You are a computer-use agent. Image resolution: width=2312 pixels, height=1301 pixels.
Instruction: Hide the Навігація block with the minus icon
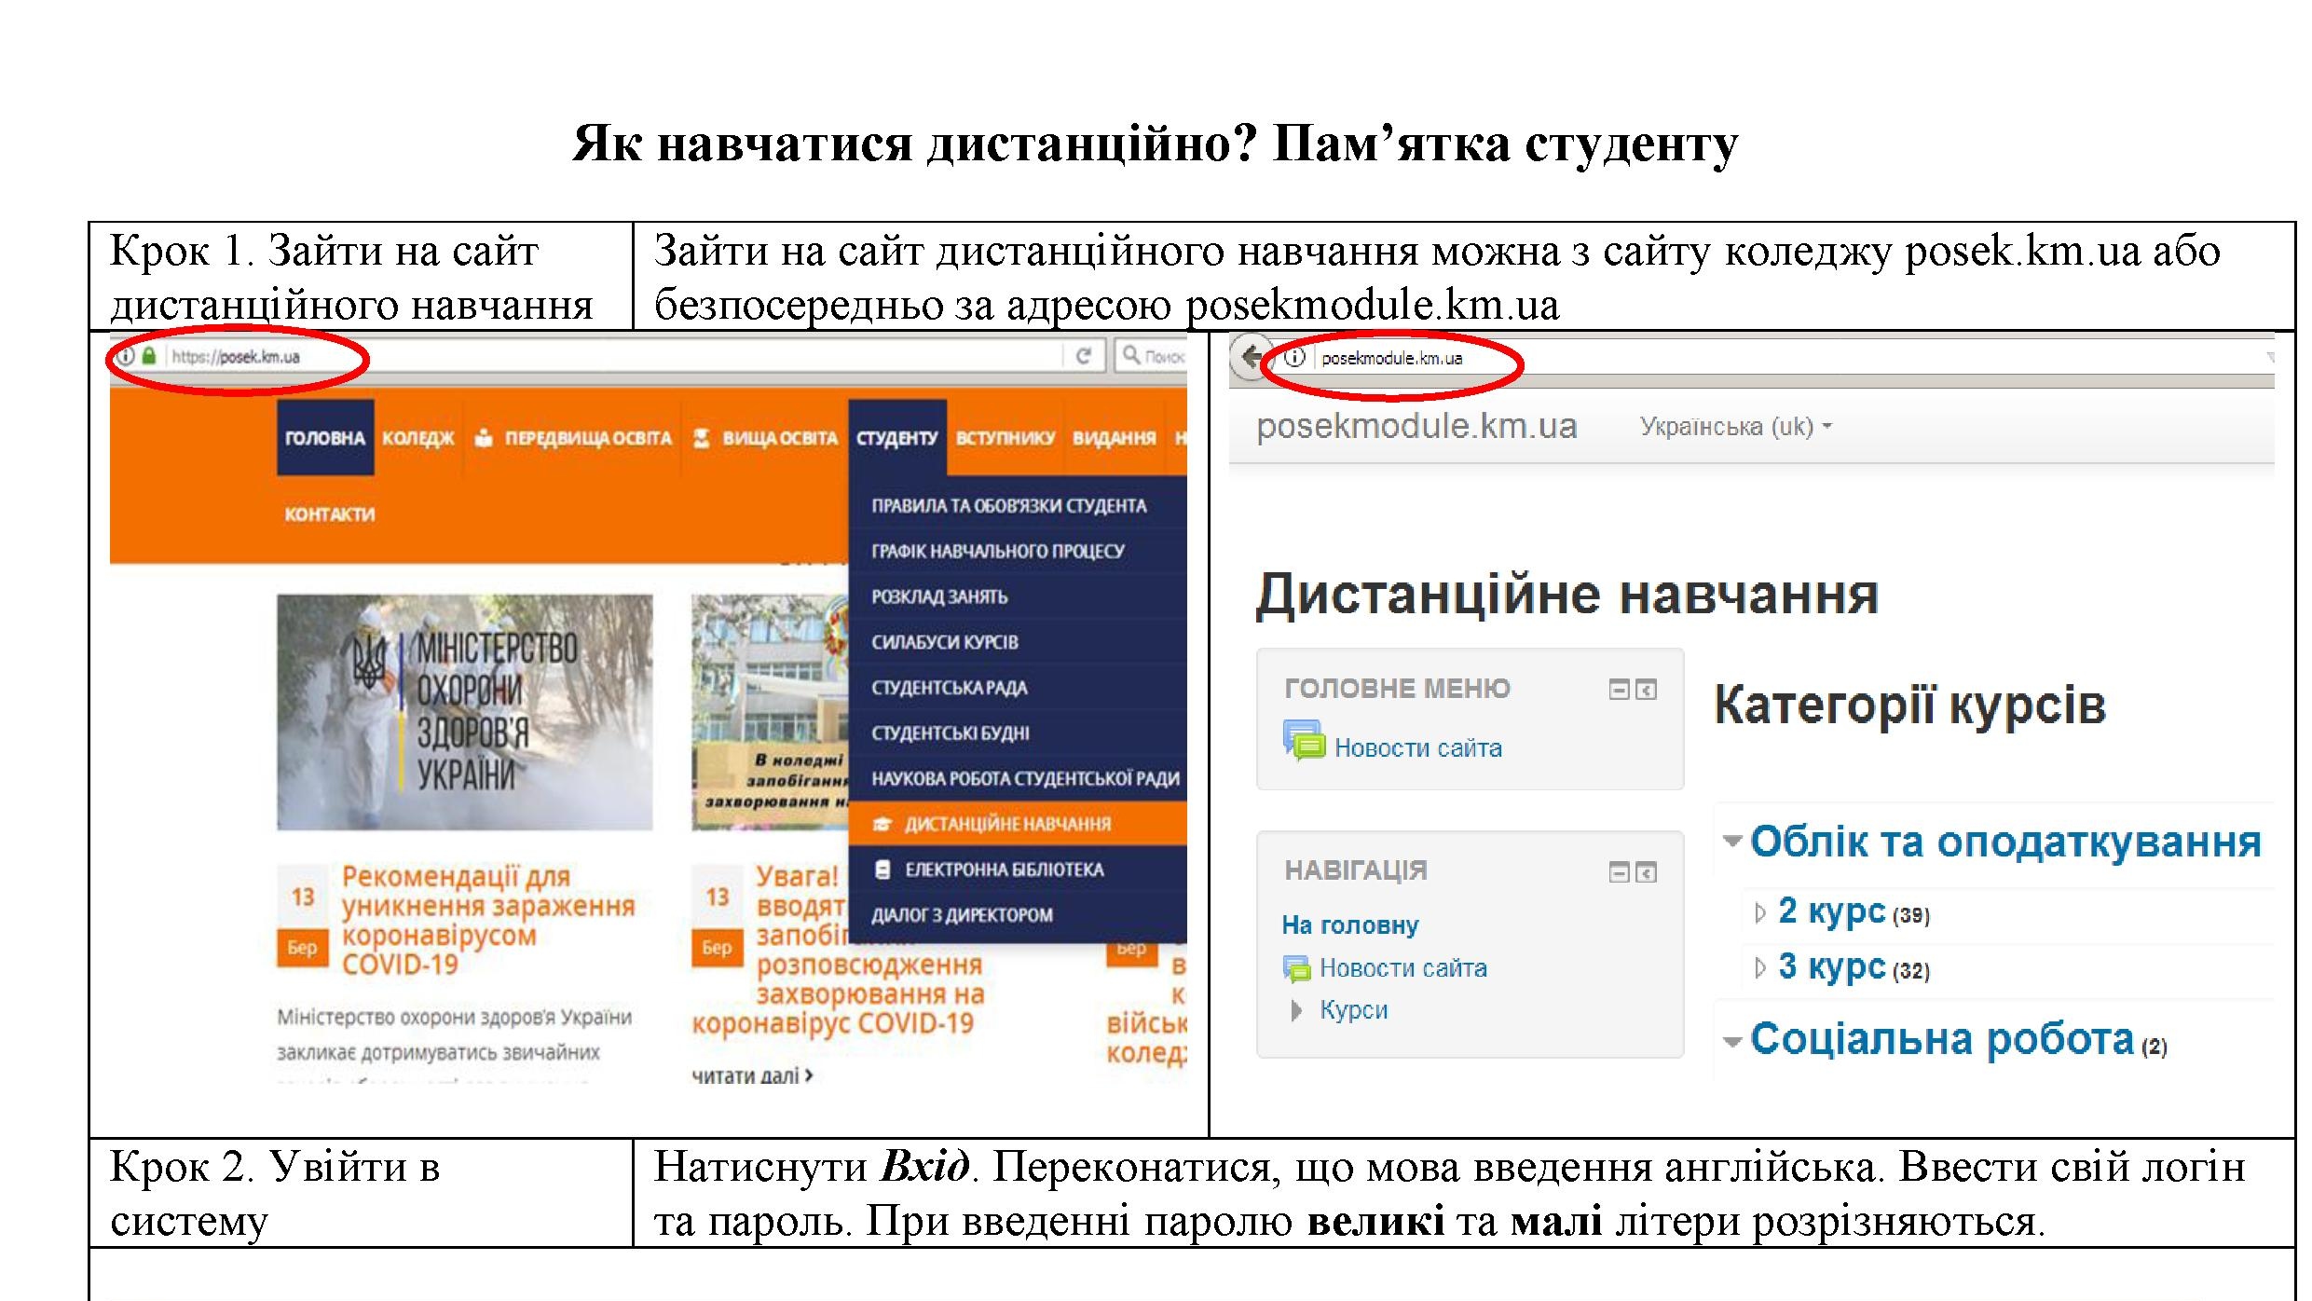coord(1619,872)
